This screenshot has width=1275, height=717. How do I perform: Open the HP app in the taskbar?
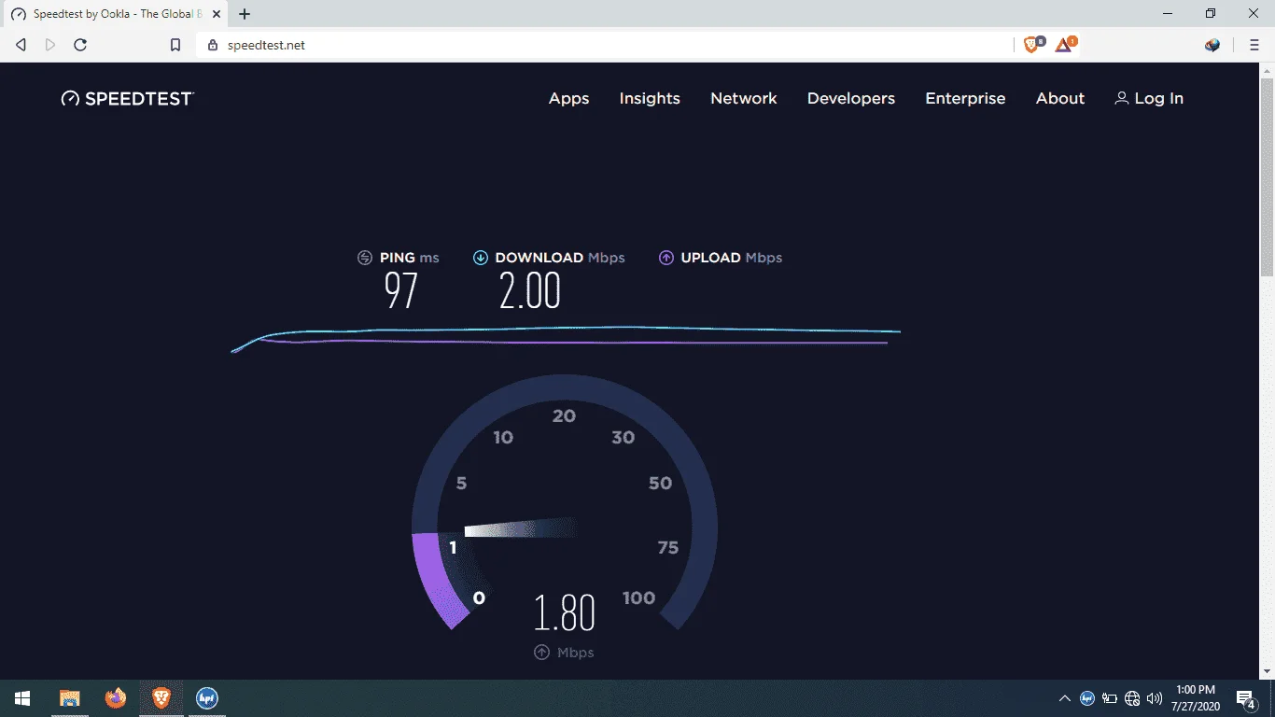[207, 698]
